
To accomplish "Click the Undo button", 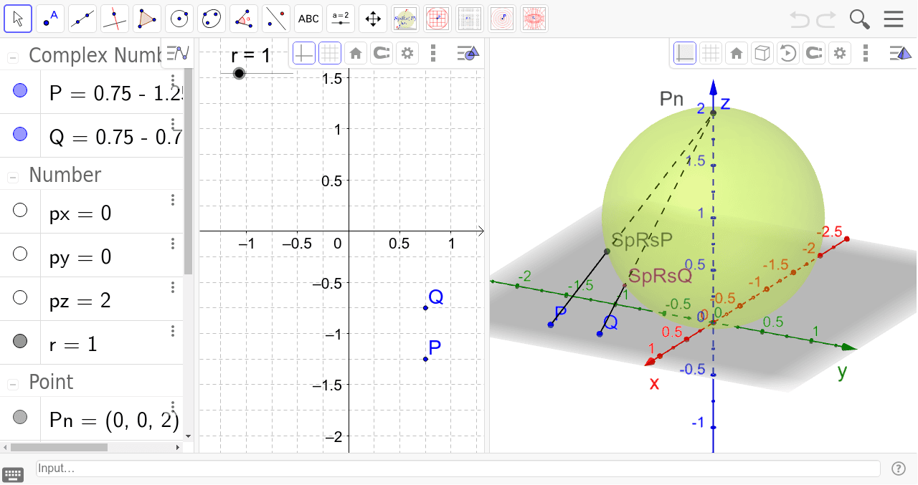I will (x=798, y=19).
